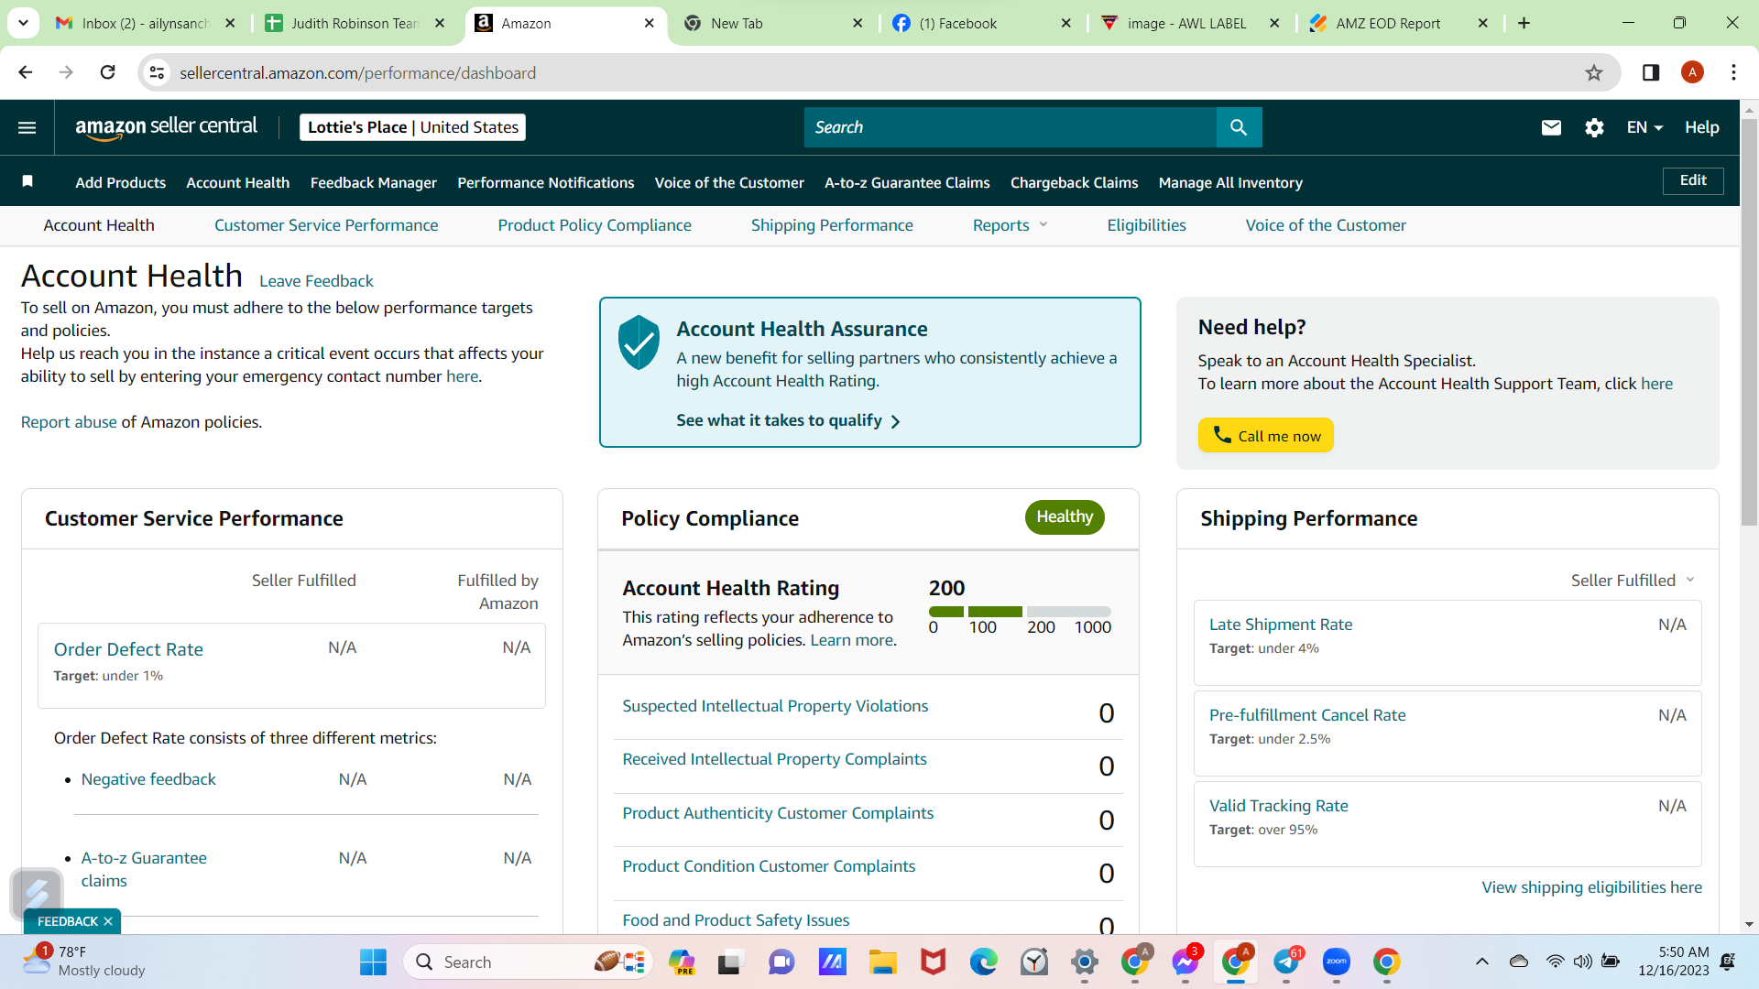Open Manage All Inventory in the navigation bar

tap(1230, 182)
